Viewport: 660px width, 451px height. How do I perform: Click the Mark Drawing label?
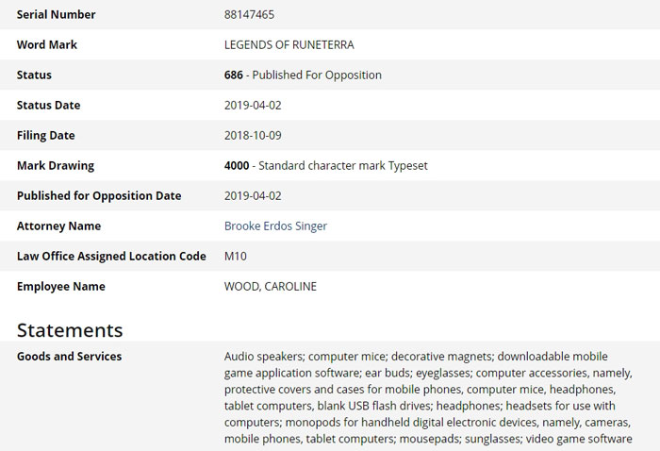[56, 165]
